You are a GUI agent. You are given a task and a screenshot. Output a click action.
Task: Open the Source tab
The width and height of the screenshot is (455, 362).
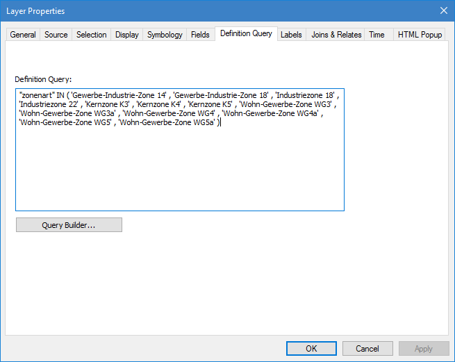[56, 35]
